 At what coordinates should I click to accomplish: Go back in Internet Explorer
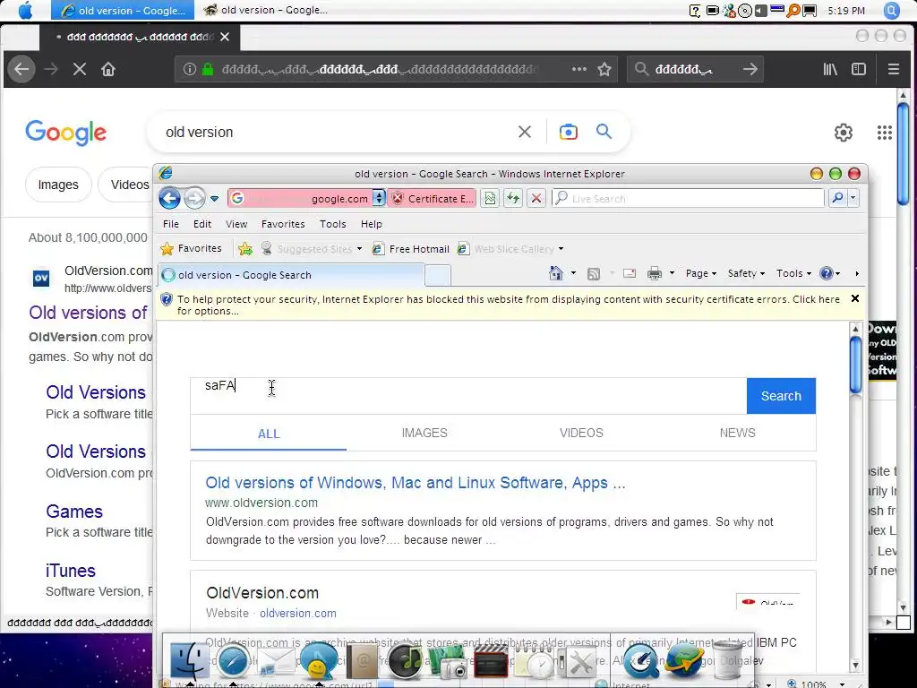(169, 199)
